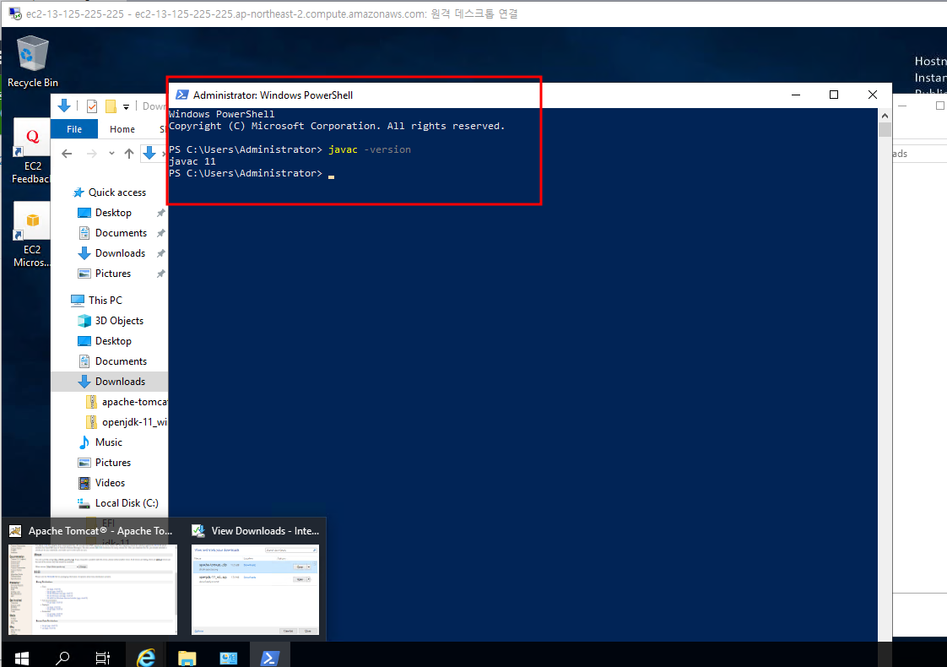This screenshot has width=947, height=667.
Task: Click File Explorer taskbar icon
Action: point(187,658)
